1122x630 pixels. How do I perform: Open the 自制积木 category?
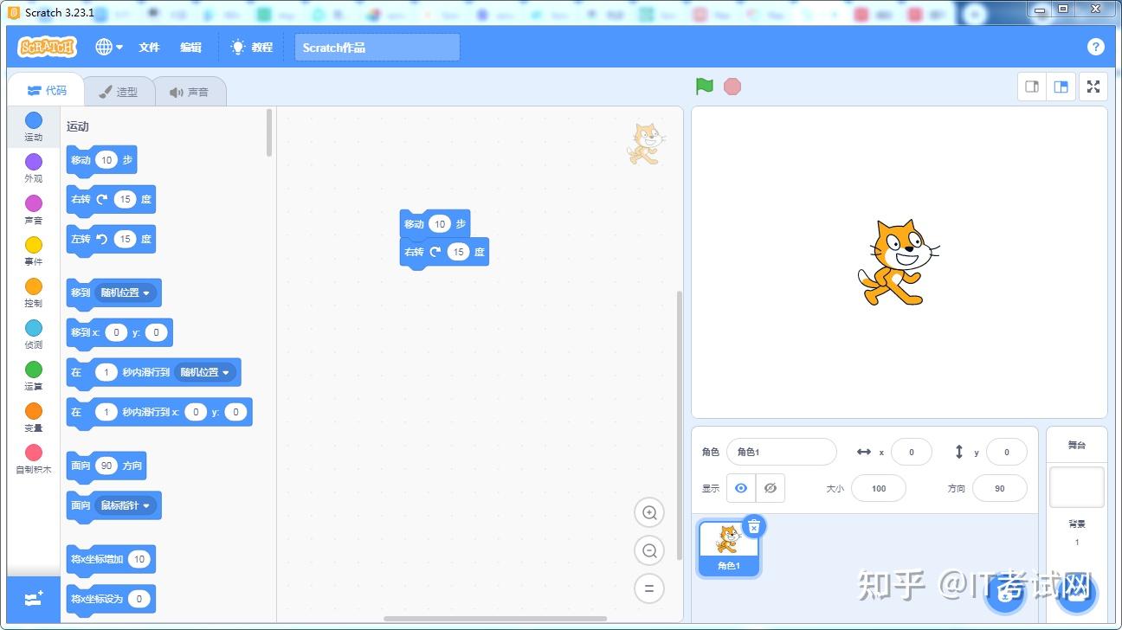click(x=33, y=459)
